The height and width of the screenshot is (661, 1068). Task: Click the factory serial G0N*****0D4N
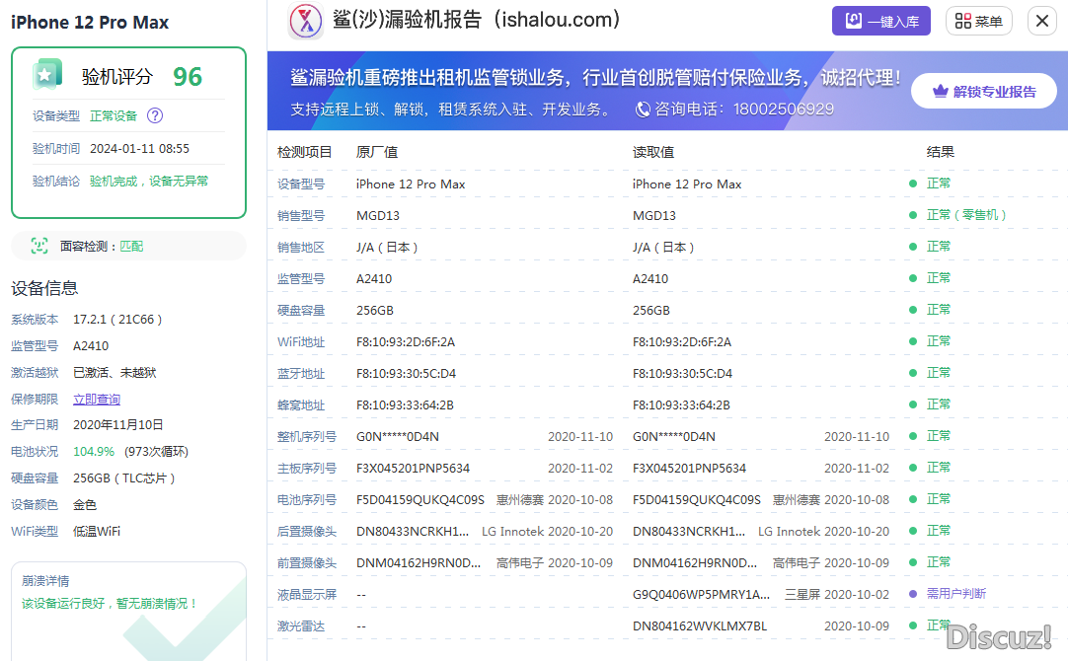point(398,436)
